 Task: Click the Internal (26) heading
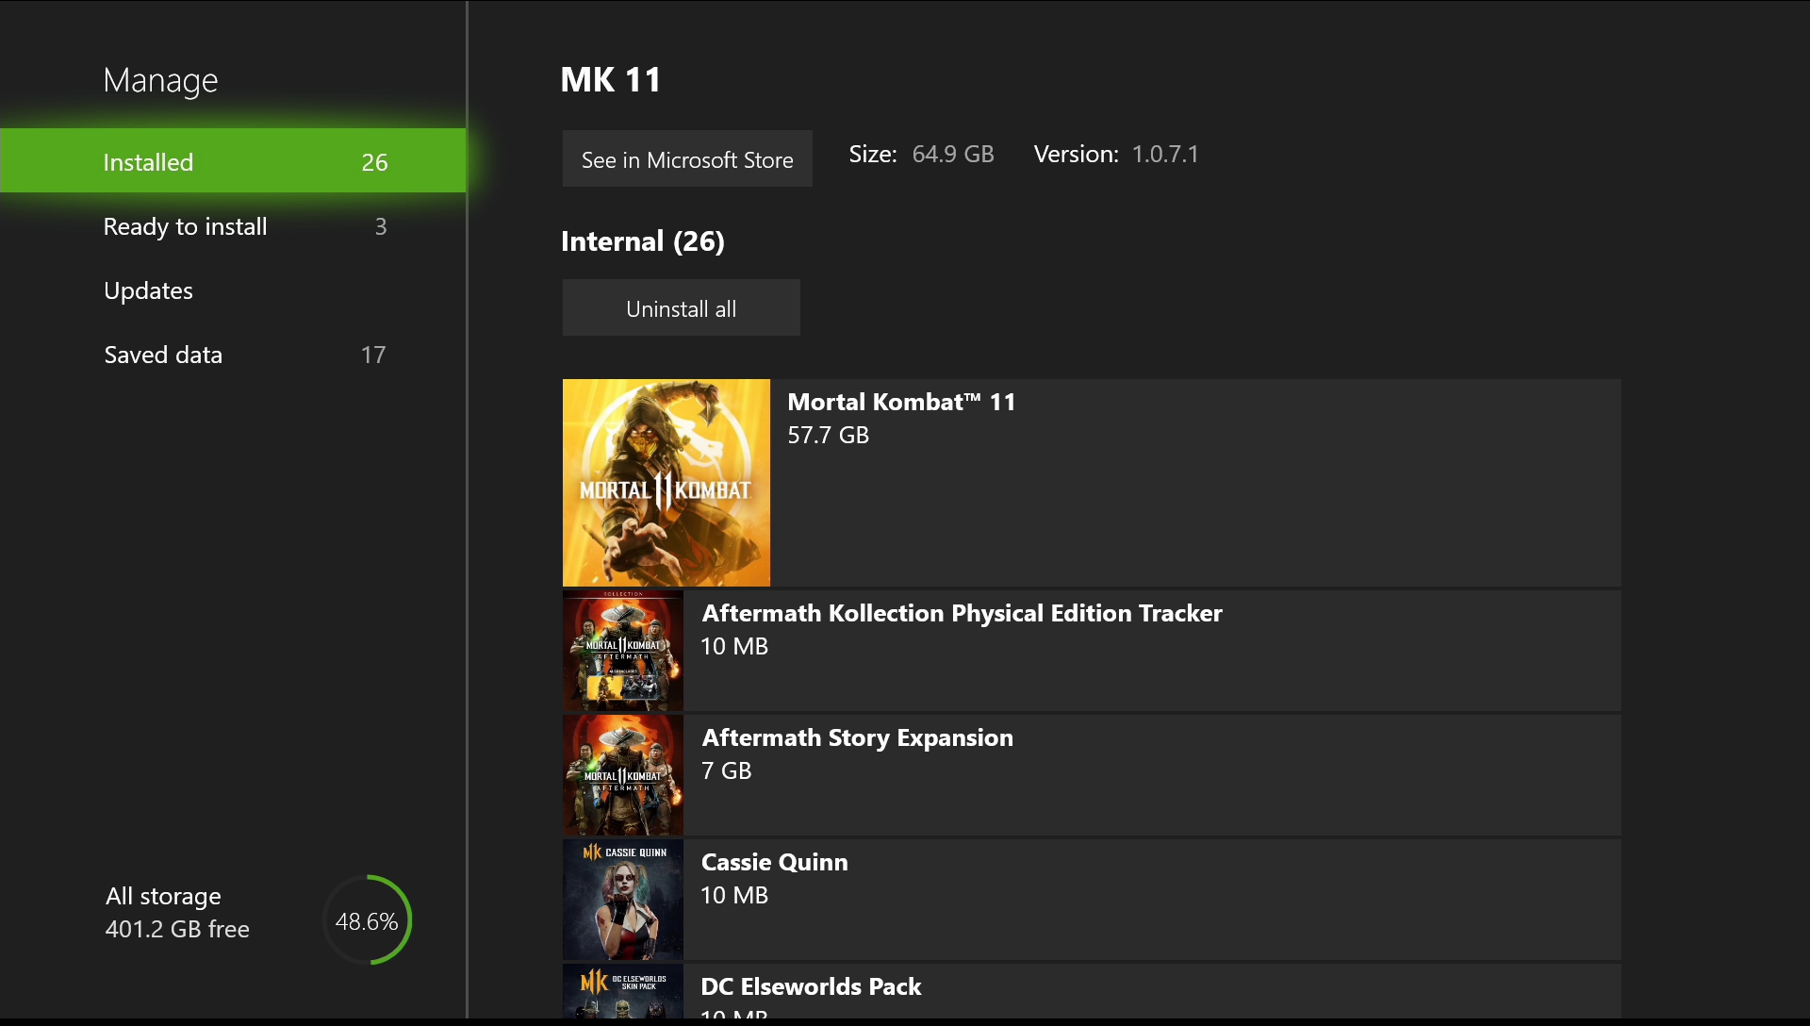click(x=642, y=241)
